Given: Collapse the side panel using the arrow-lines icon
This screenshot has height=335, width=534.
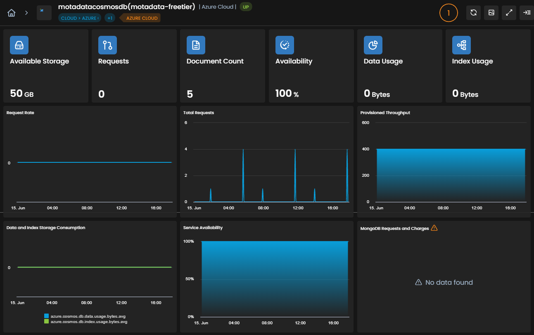Looking at the screenshot, I should (527, 13).
